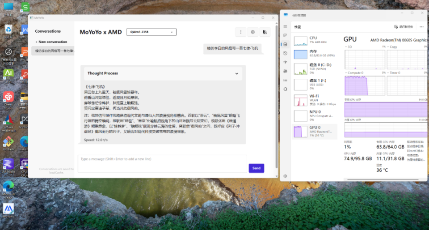Image resolution: width=429 pixels, height=230 pixels.
Task: Select Microsoft Edge desktop icon
Action: coord(8,190)
